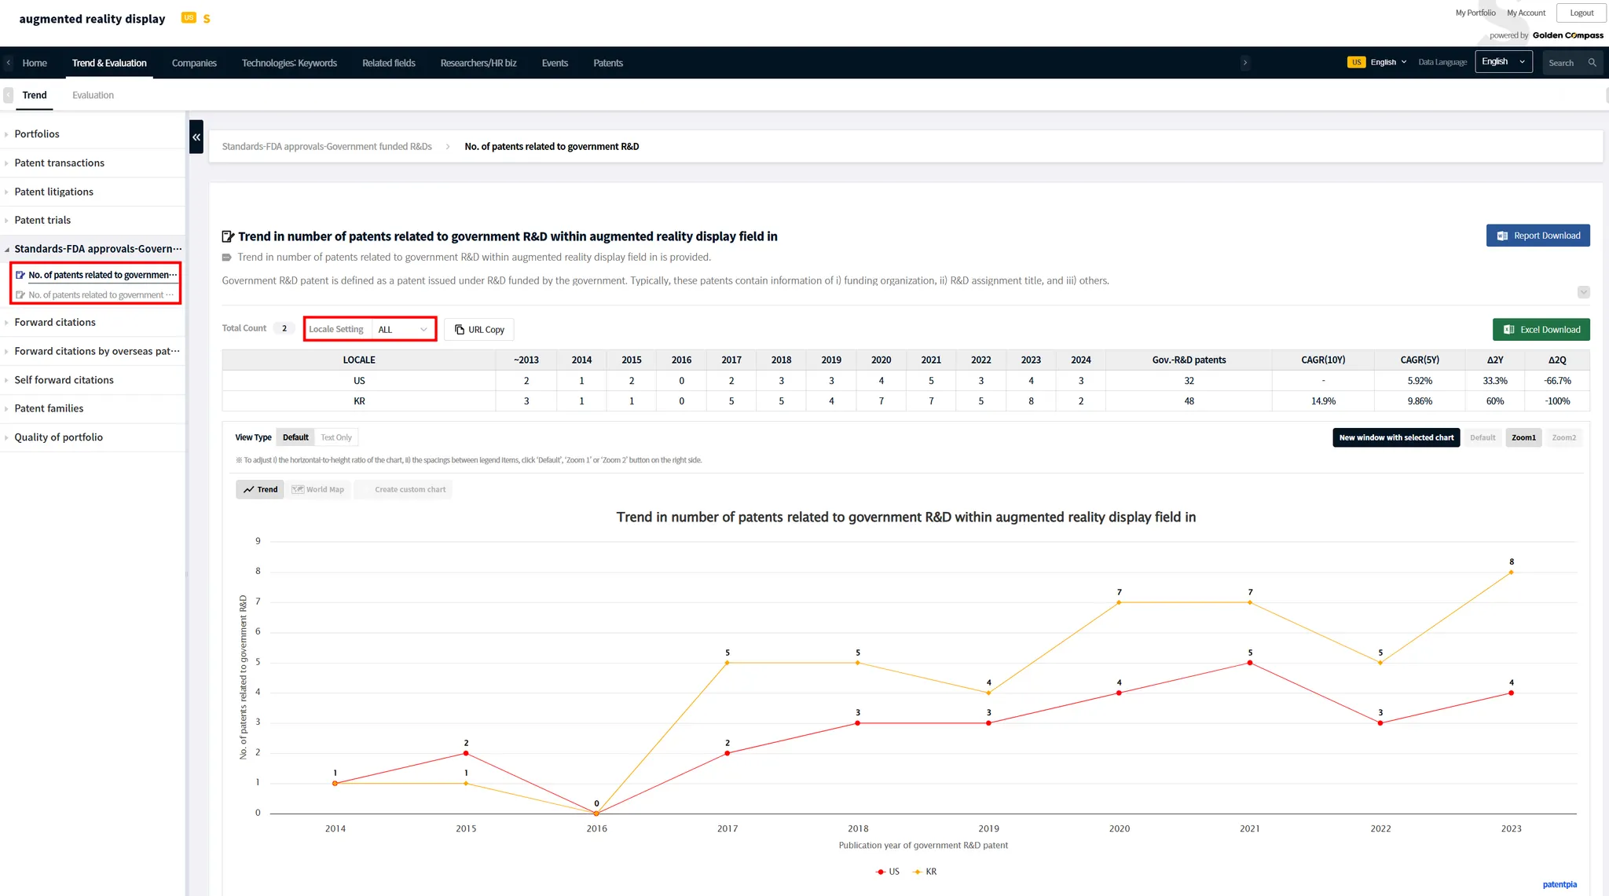The image size is (1609, 896).
Task: Click the 2023 KR data point
Action: pyautogui.click(x=1511, y=572)
